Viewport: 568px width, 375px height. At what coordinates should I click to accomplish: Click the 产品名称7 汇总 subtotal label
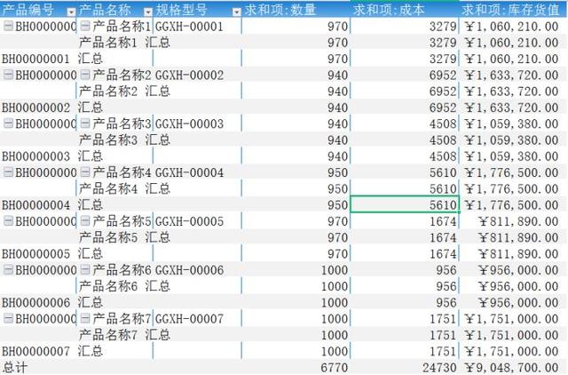tap(124, 335)
